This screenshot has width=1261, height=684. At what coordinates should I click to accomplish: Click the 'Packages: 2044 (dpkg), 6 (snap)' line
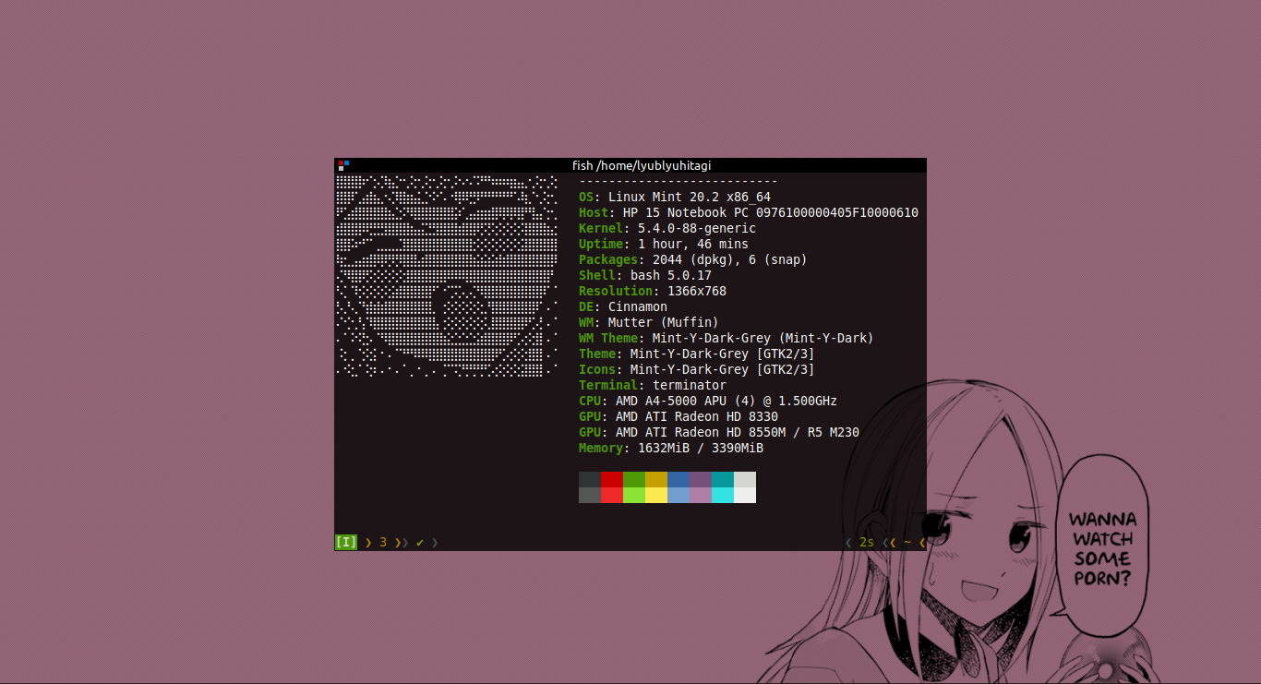coord(693,259)
